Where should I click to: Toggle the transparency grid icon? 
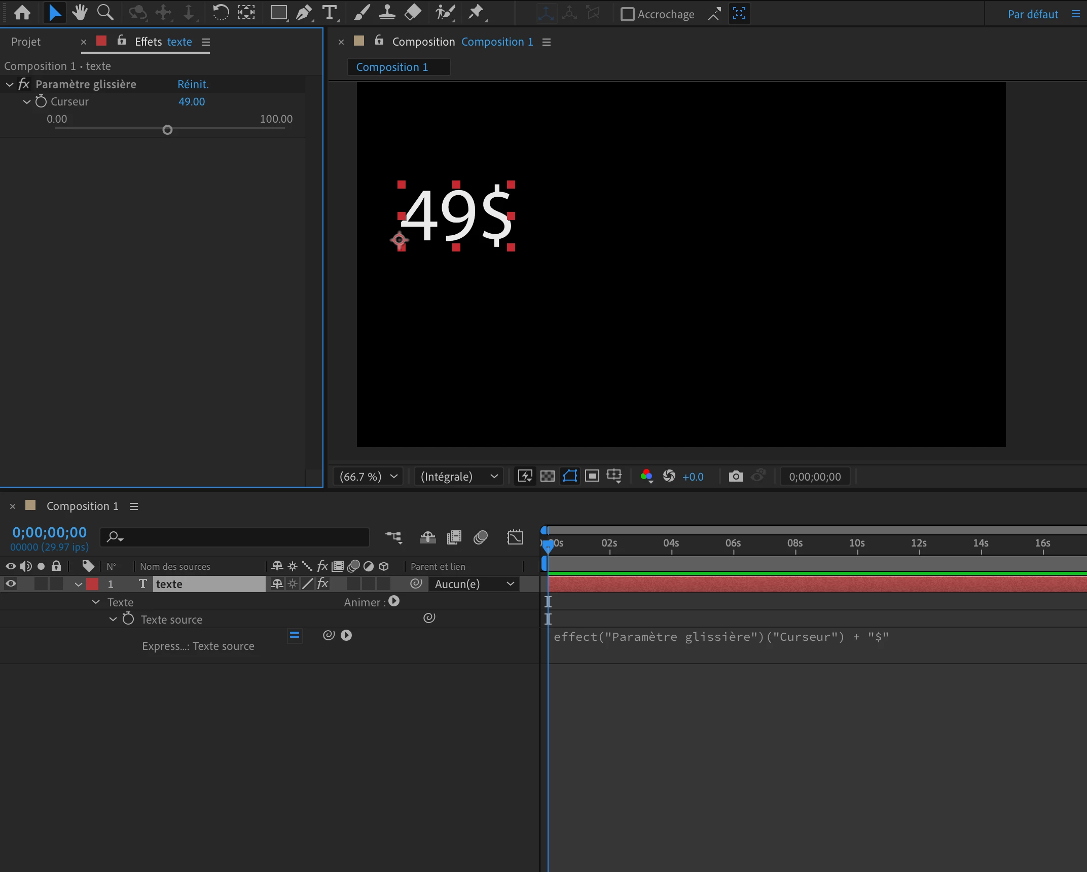548,476
